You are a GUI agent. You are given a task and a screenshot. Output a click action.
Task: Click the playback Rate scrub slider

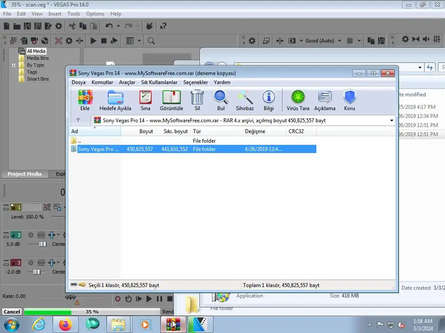click(x=70, y=297)
